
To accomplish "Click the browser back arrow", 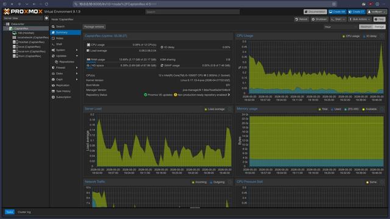I will coord(34,4).
